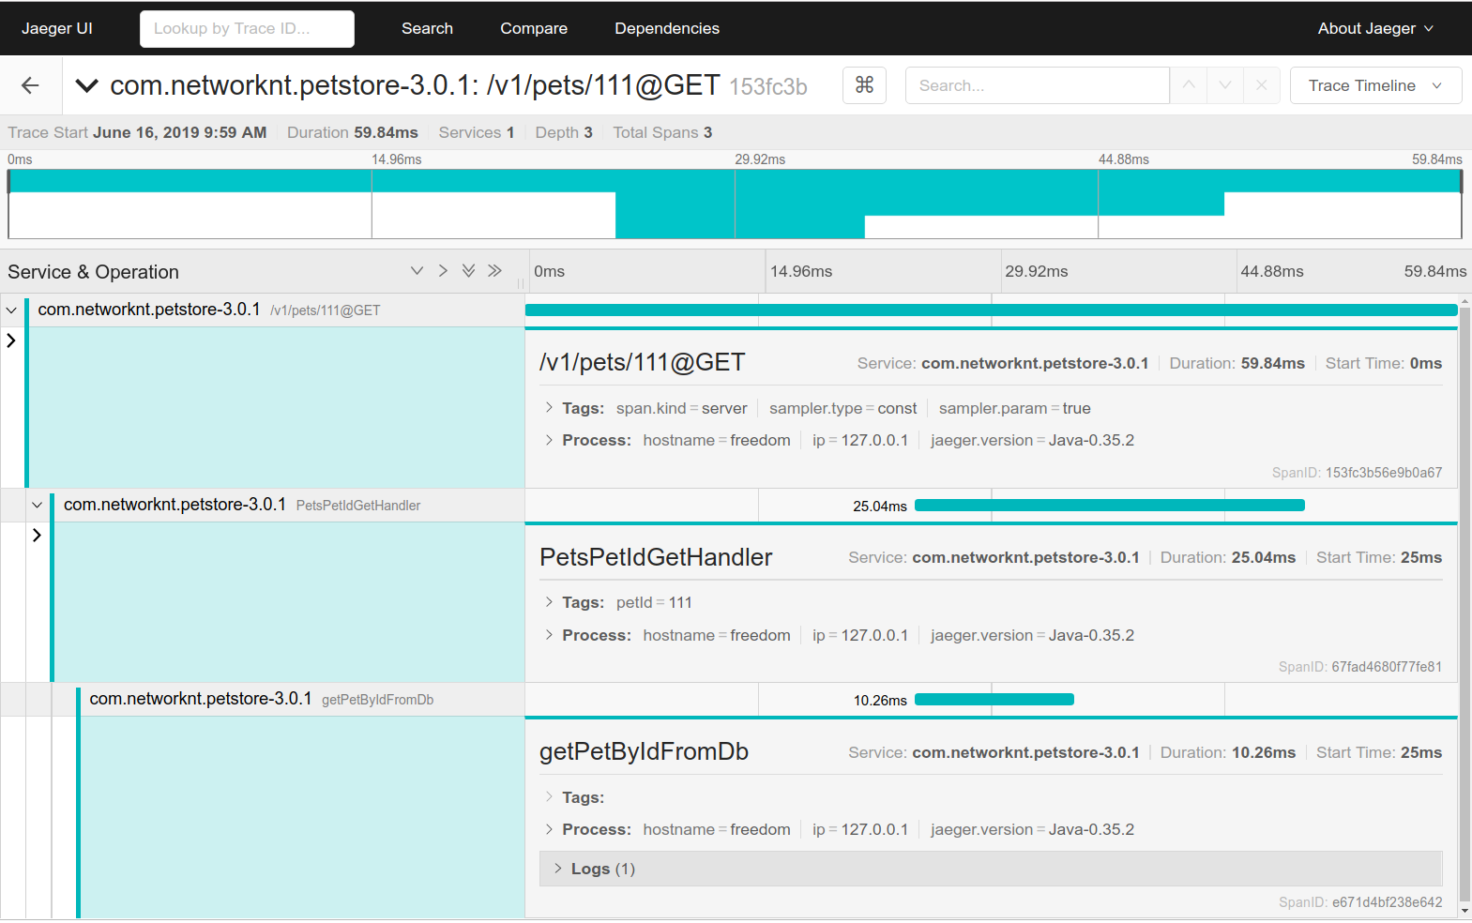The height and width of the screenshot is (923, 1472).
Task: Open the Trace Timeline view dropdown
Action: (1374, 85)
